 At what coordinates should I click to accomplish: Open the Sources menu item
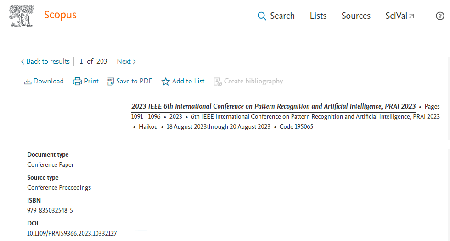(356, 16)
